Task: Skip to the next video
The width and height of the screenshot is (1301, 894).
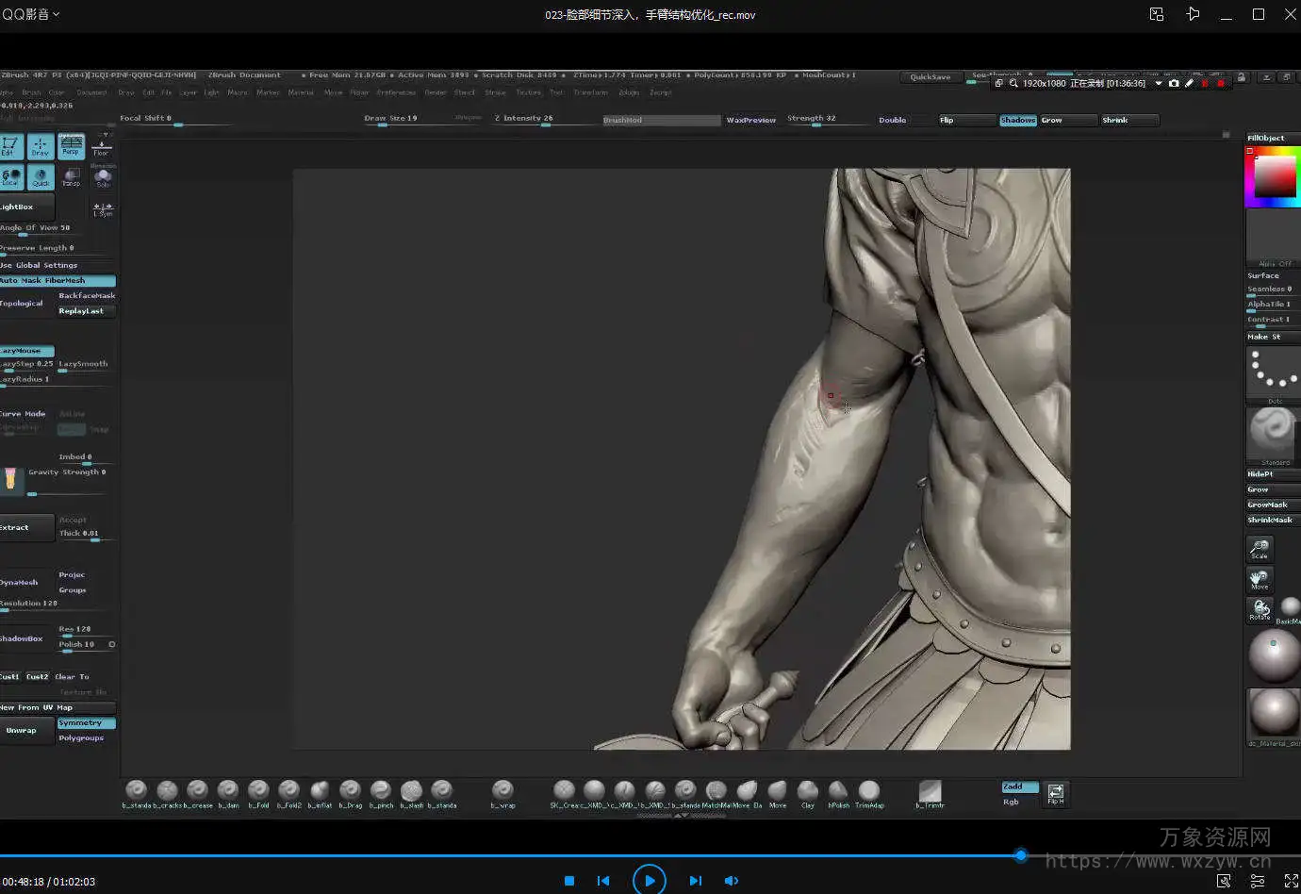Action: tap(695, 881)
